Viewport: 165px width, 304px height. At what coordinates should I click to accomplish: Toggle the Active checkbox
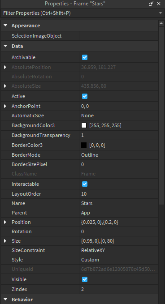[x=85, y=96]
